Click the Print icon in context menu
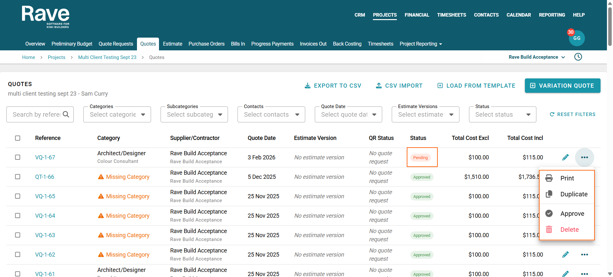 coord(549,178)
